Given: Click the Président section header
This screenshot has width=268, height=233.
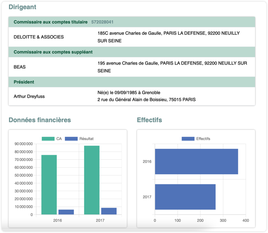Looking at the screenshot, I should pyautogui.click(x=24, y=82).
